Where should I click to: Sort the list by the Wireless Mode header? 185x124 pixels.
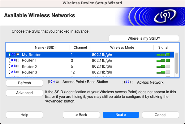(122, 47)
